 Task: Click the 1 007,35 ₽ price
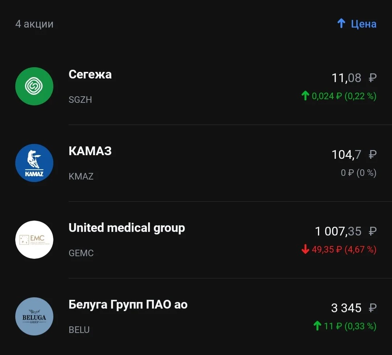pyautogui.click(x=346, y=231)
